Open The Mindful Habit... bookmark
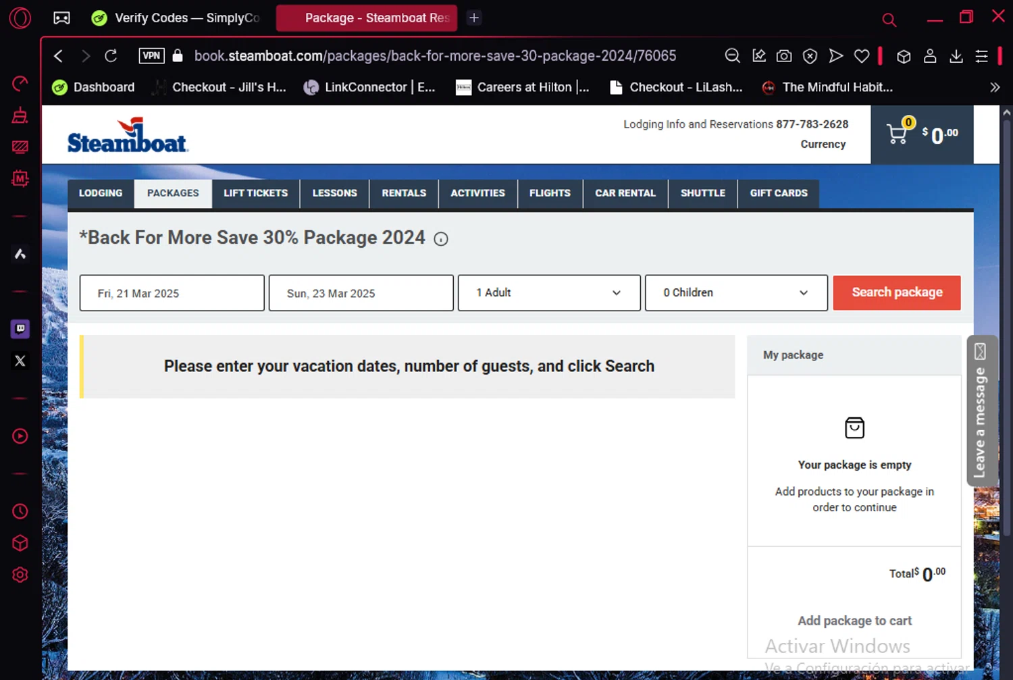The image size is (1013, 680). click(827, 87)
